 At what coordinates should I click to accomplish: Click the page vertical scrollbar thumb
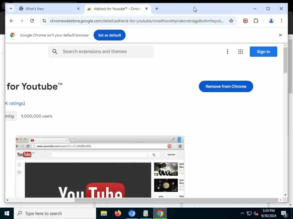pos(285,60)
